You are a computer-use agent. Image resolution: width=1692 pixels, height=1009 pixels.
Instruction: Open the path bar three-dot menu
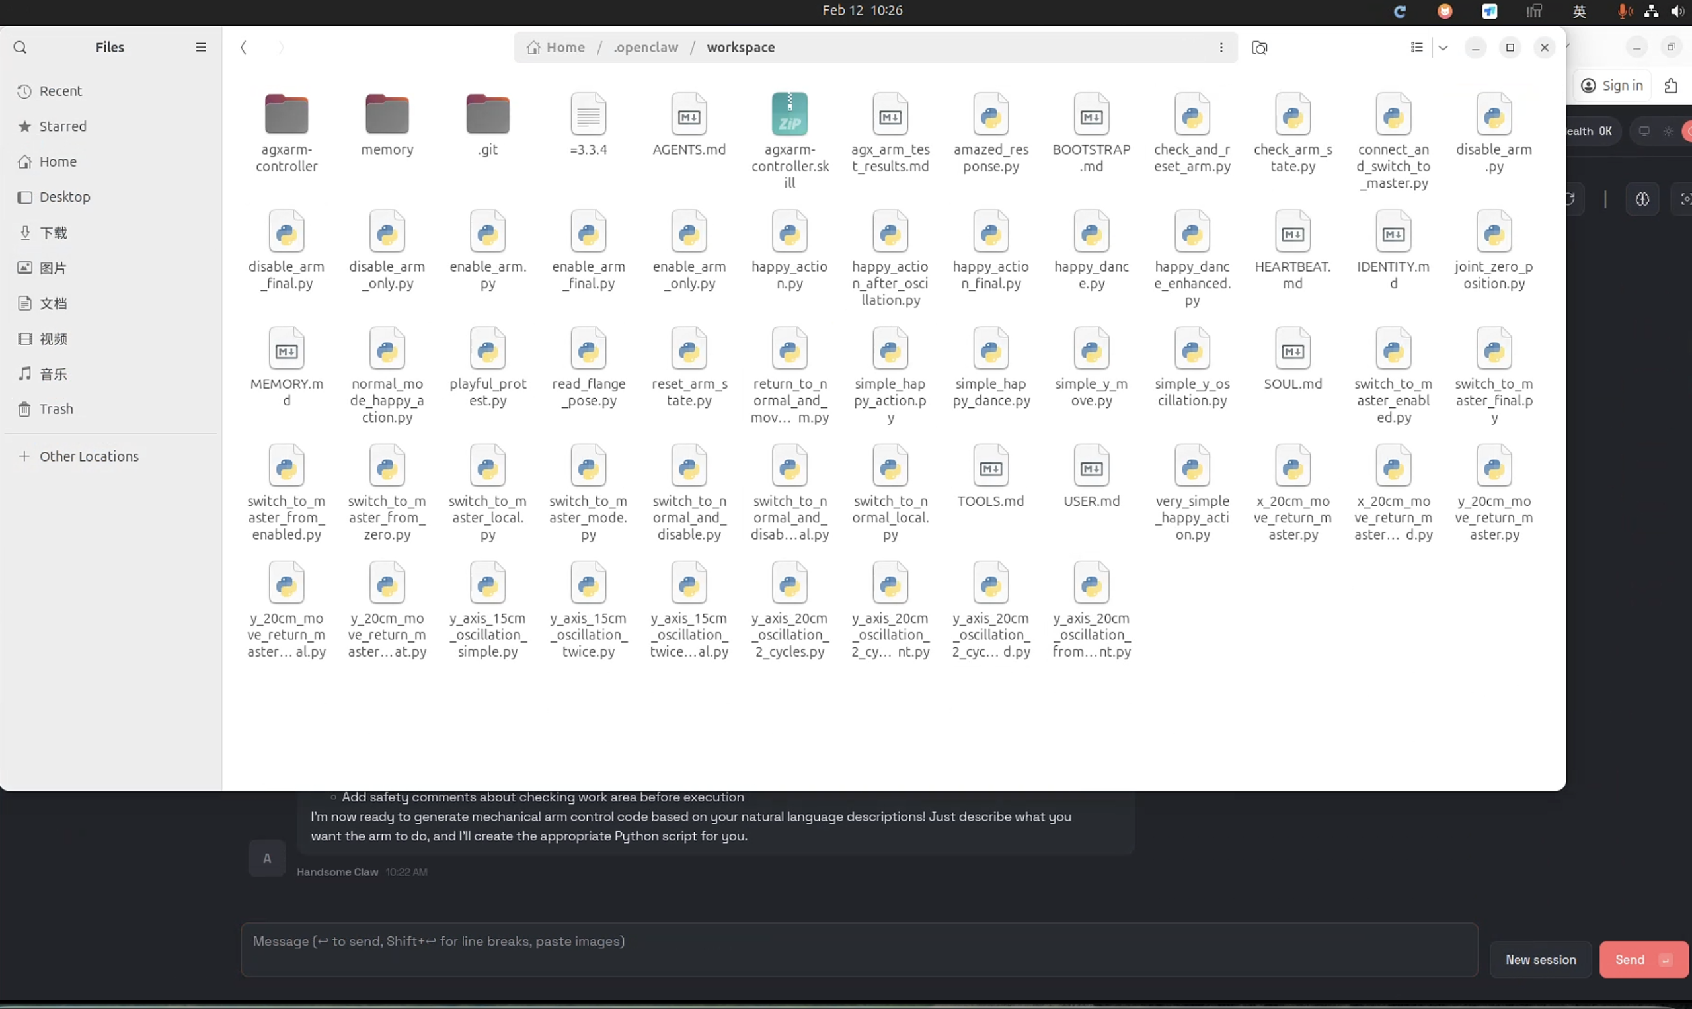pos(1220,47)
